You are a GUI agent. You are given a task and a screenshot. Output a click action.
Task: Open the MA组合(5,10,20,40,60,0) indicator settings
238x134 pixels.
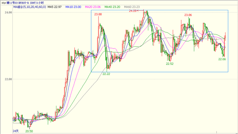tap(30, 7)
